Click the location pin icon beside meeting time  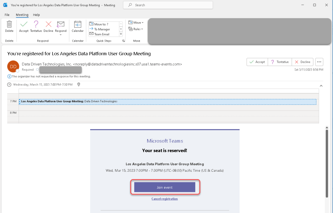pyautogui.click(x=79, y=85)
